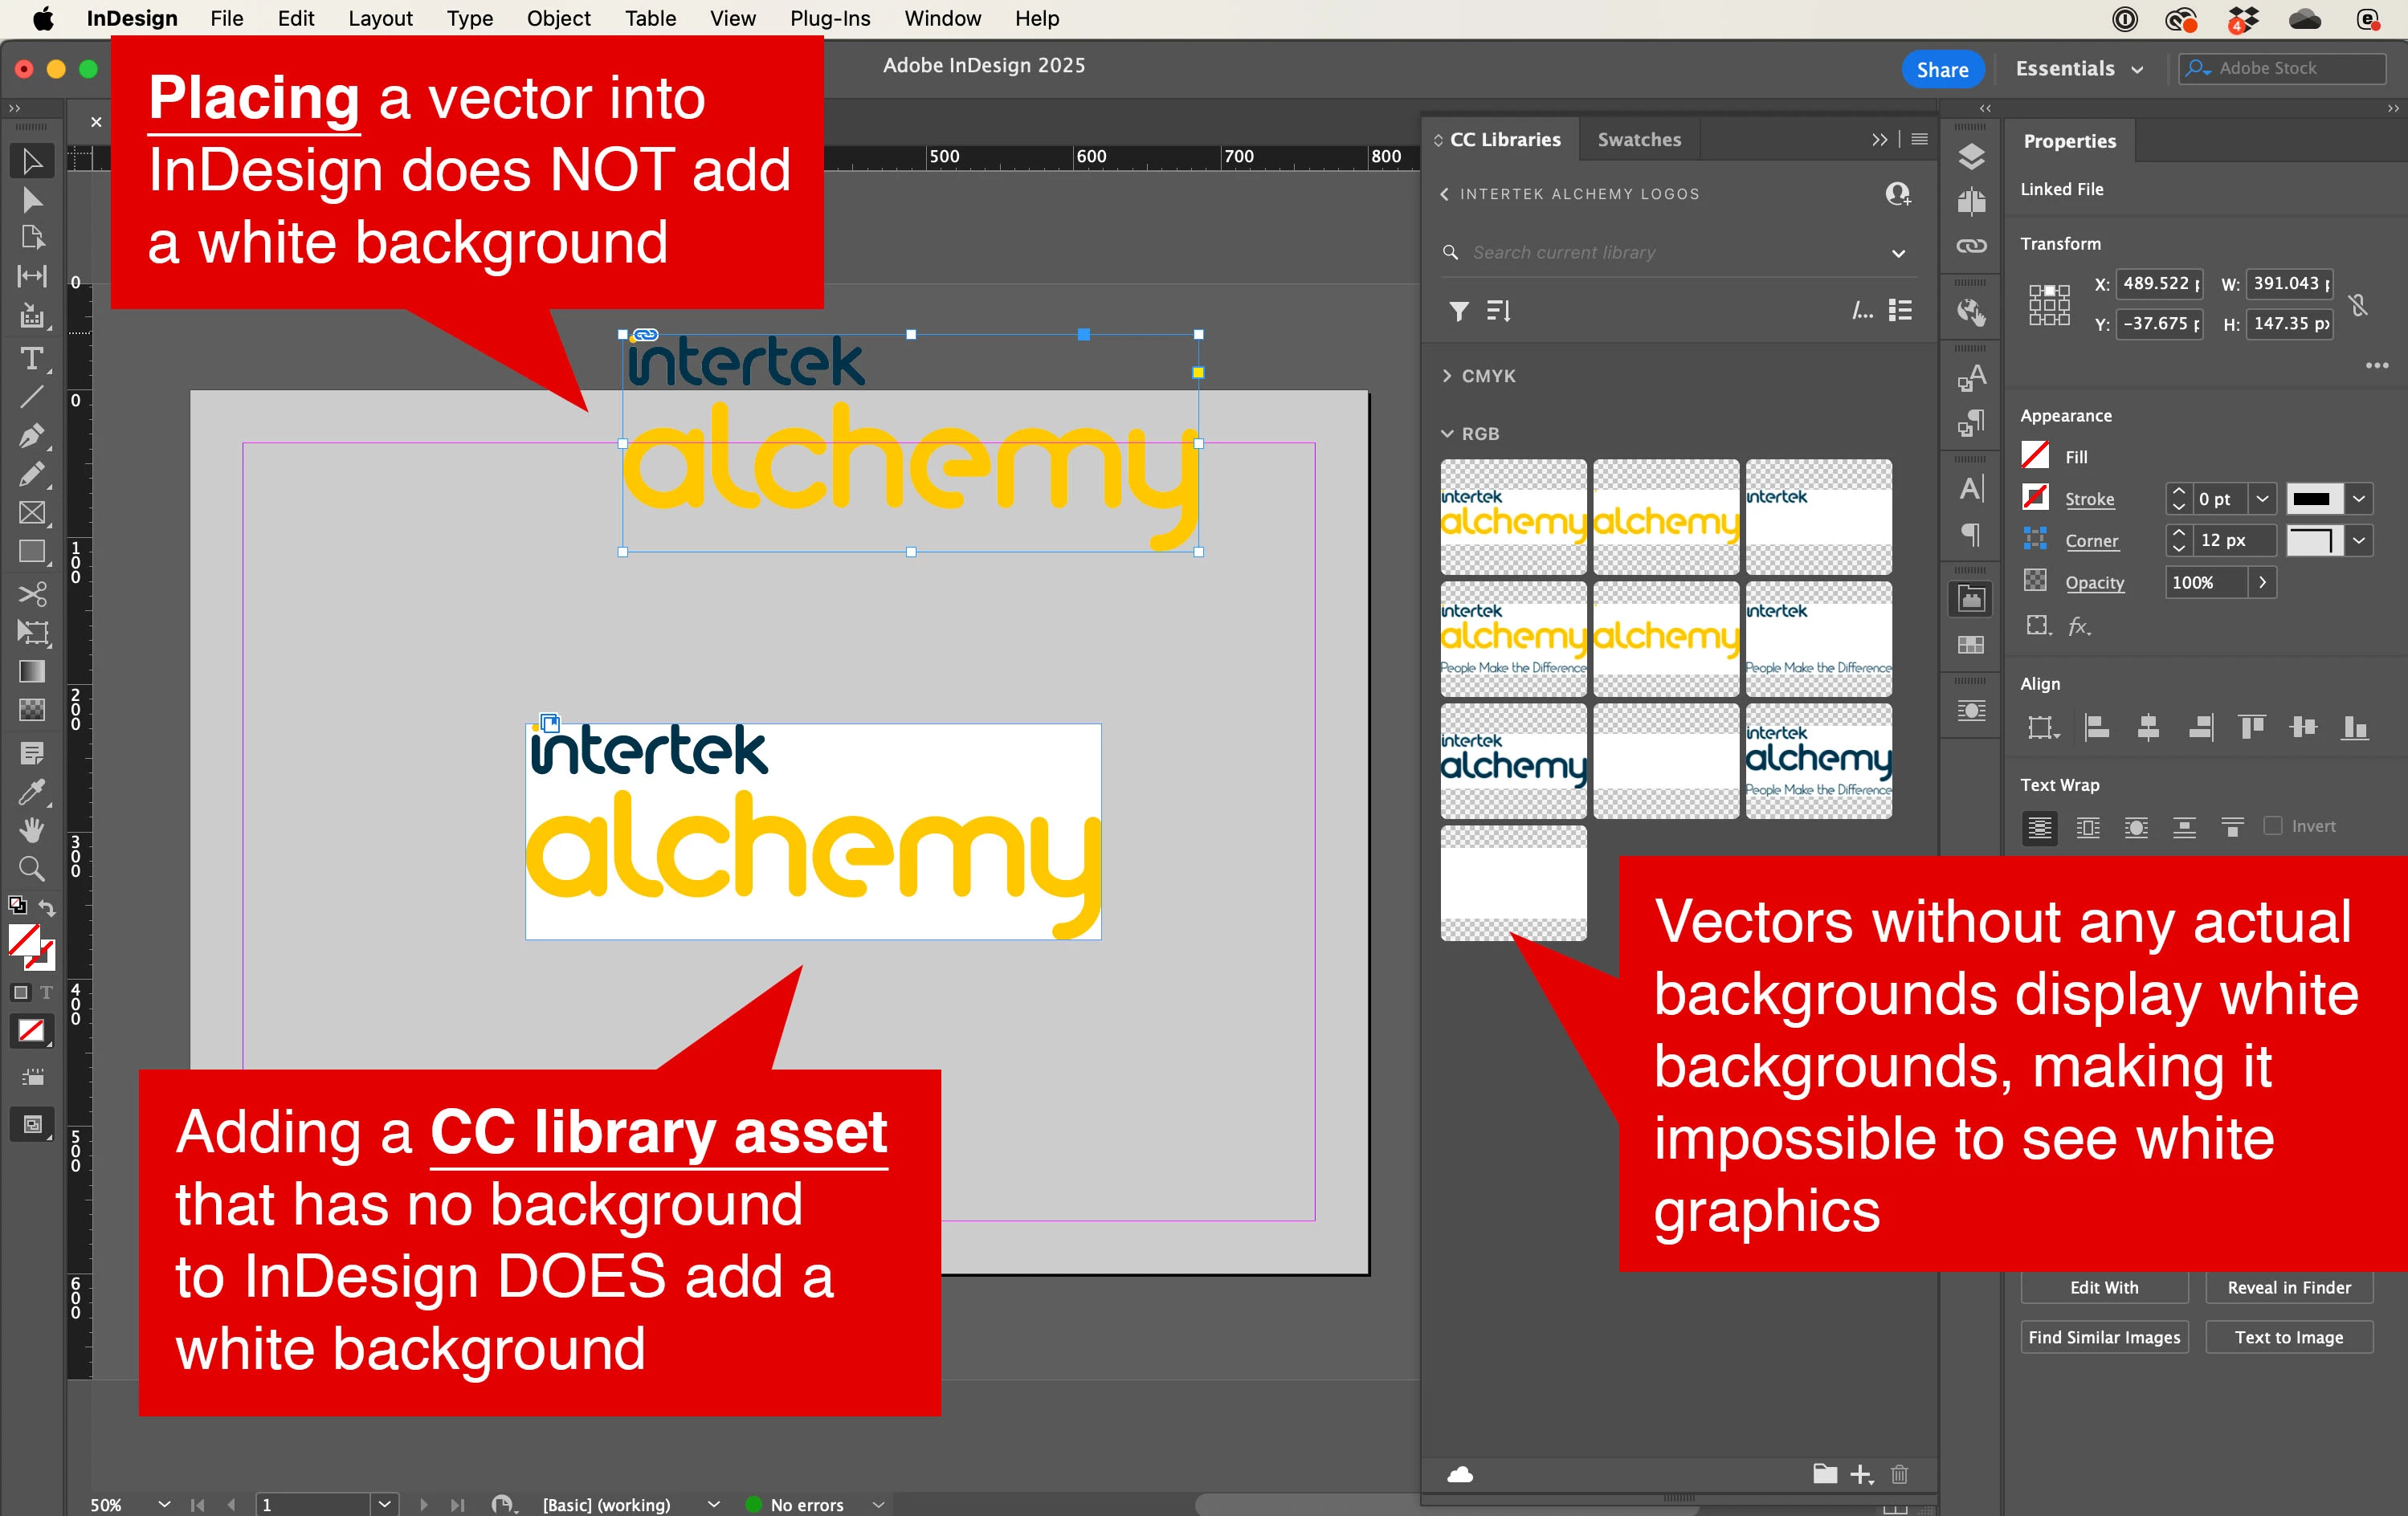Screen dimensions: 2408x1516
Task: Open Layers panel icon in dock
Action: (x=1971, y=157)
